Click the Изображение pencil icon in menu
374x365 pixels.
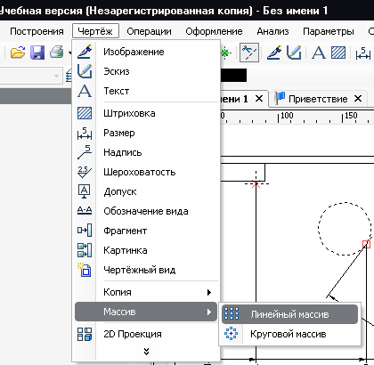coord(85,52)
